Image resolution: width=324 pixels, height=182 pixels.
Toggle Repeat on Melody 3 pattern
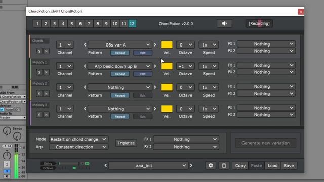tap(120, 117)
